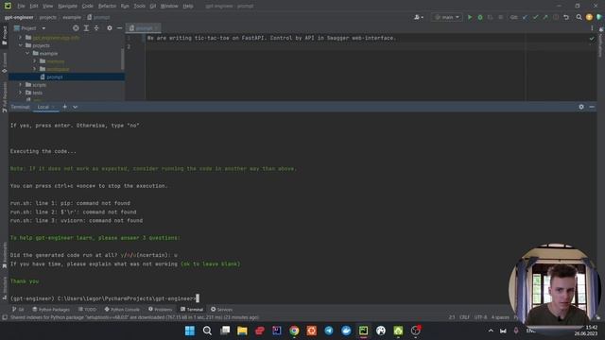
Task: Roll back changes with the undo arrow icon
Action: (566, 17)
